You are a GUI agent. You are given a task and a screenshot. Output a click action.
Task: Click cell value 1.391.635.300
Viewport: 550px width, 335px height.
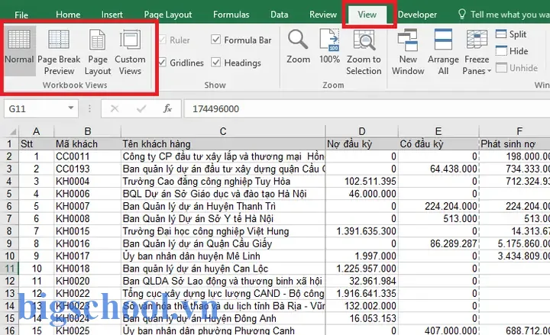[361, 231]
